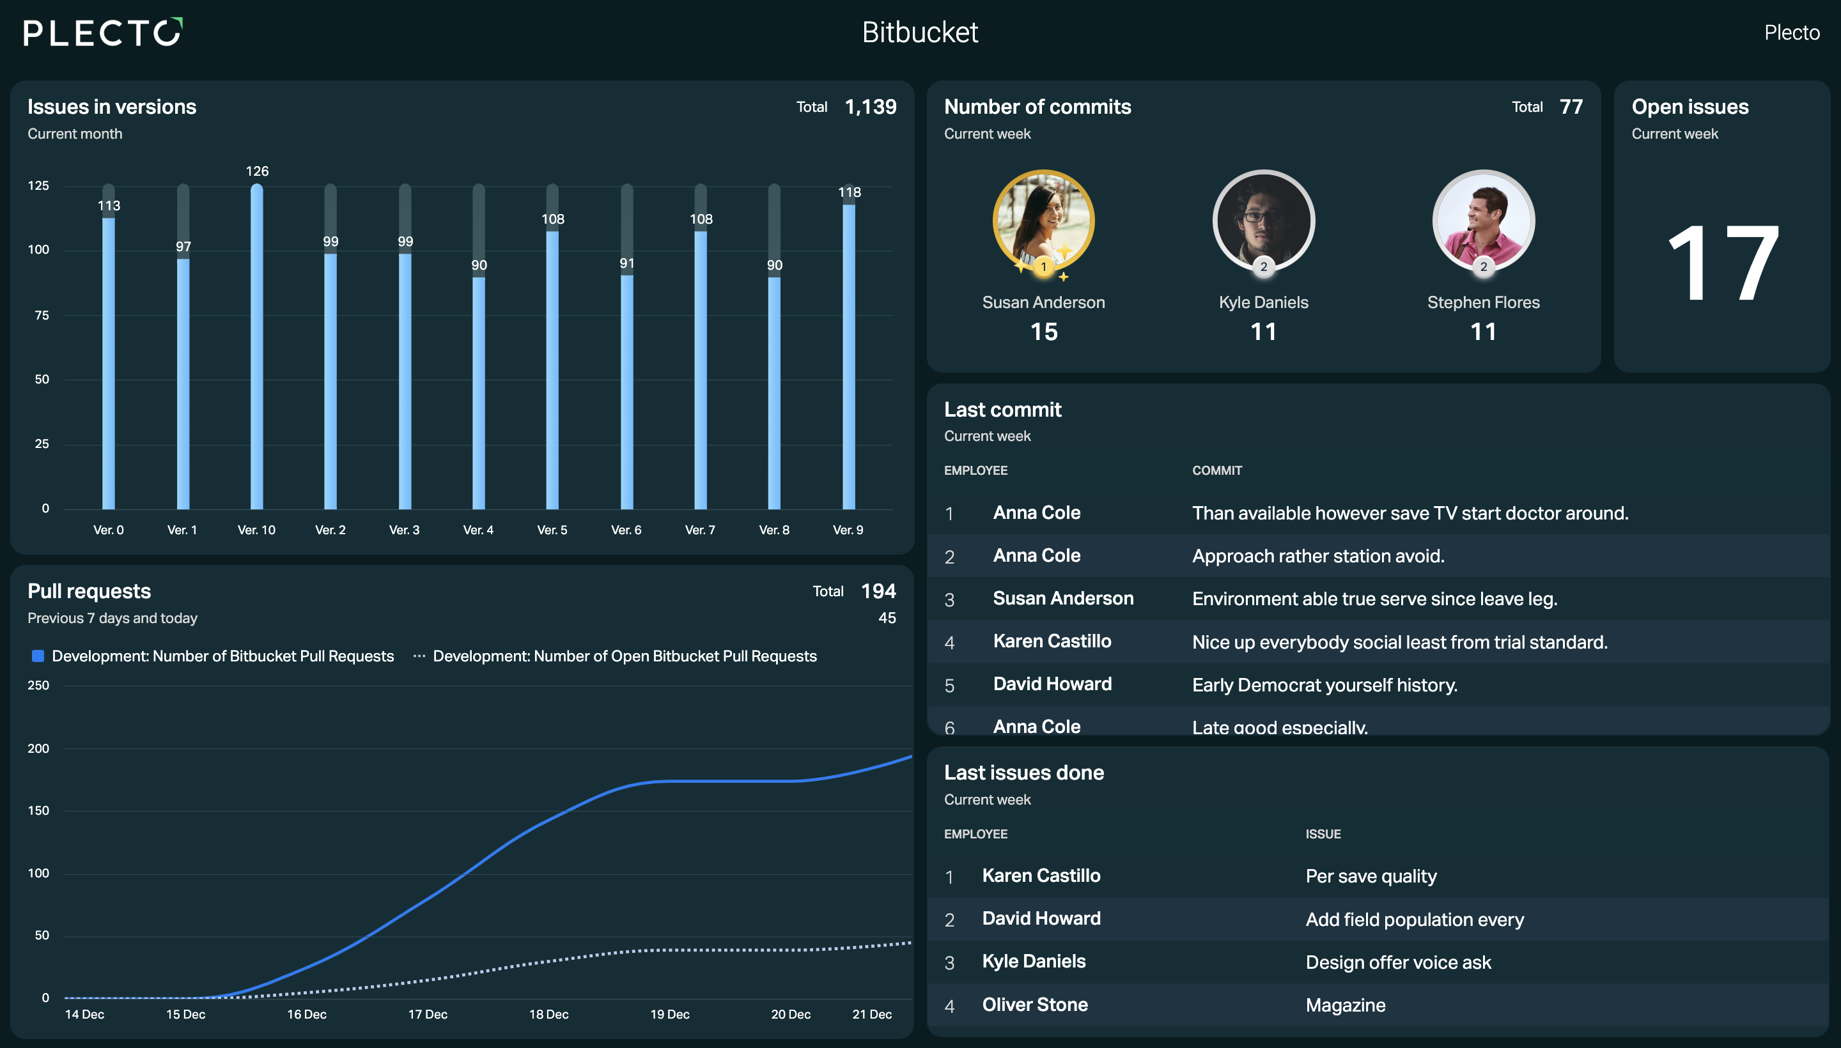Screen dimensions: 1841x1048
Task: Click Kyle Daniels' rank 2 badge
Action: [1264, 267]
